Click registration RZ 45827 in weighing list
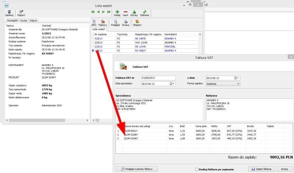Viewport: 294px width, 173px height. pyautogui.click(x=140, y=51)
